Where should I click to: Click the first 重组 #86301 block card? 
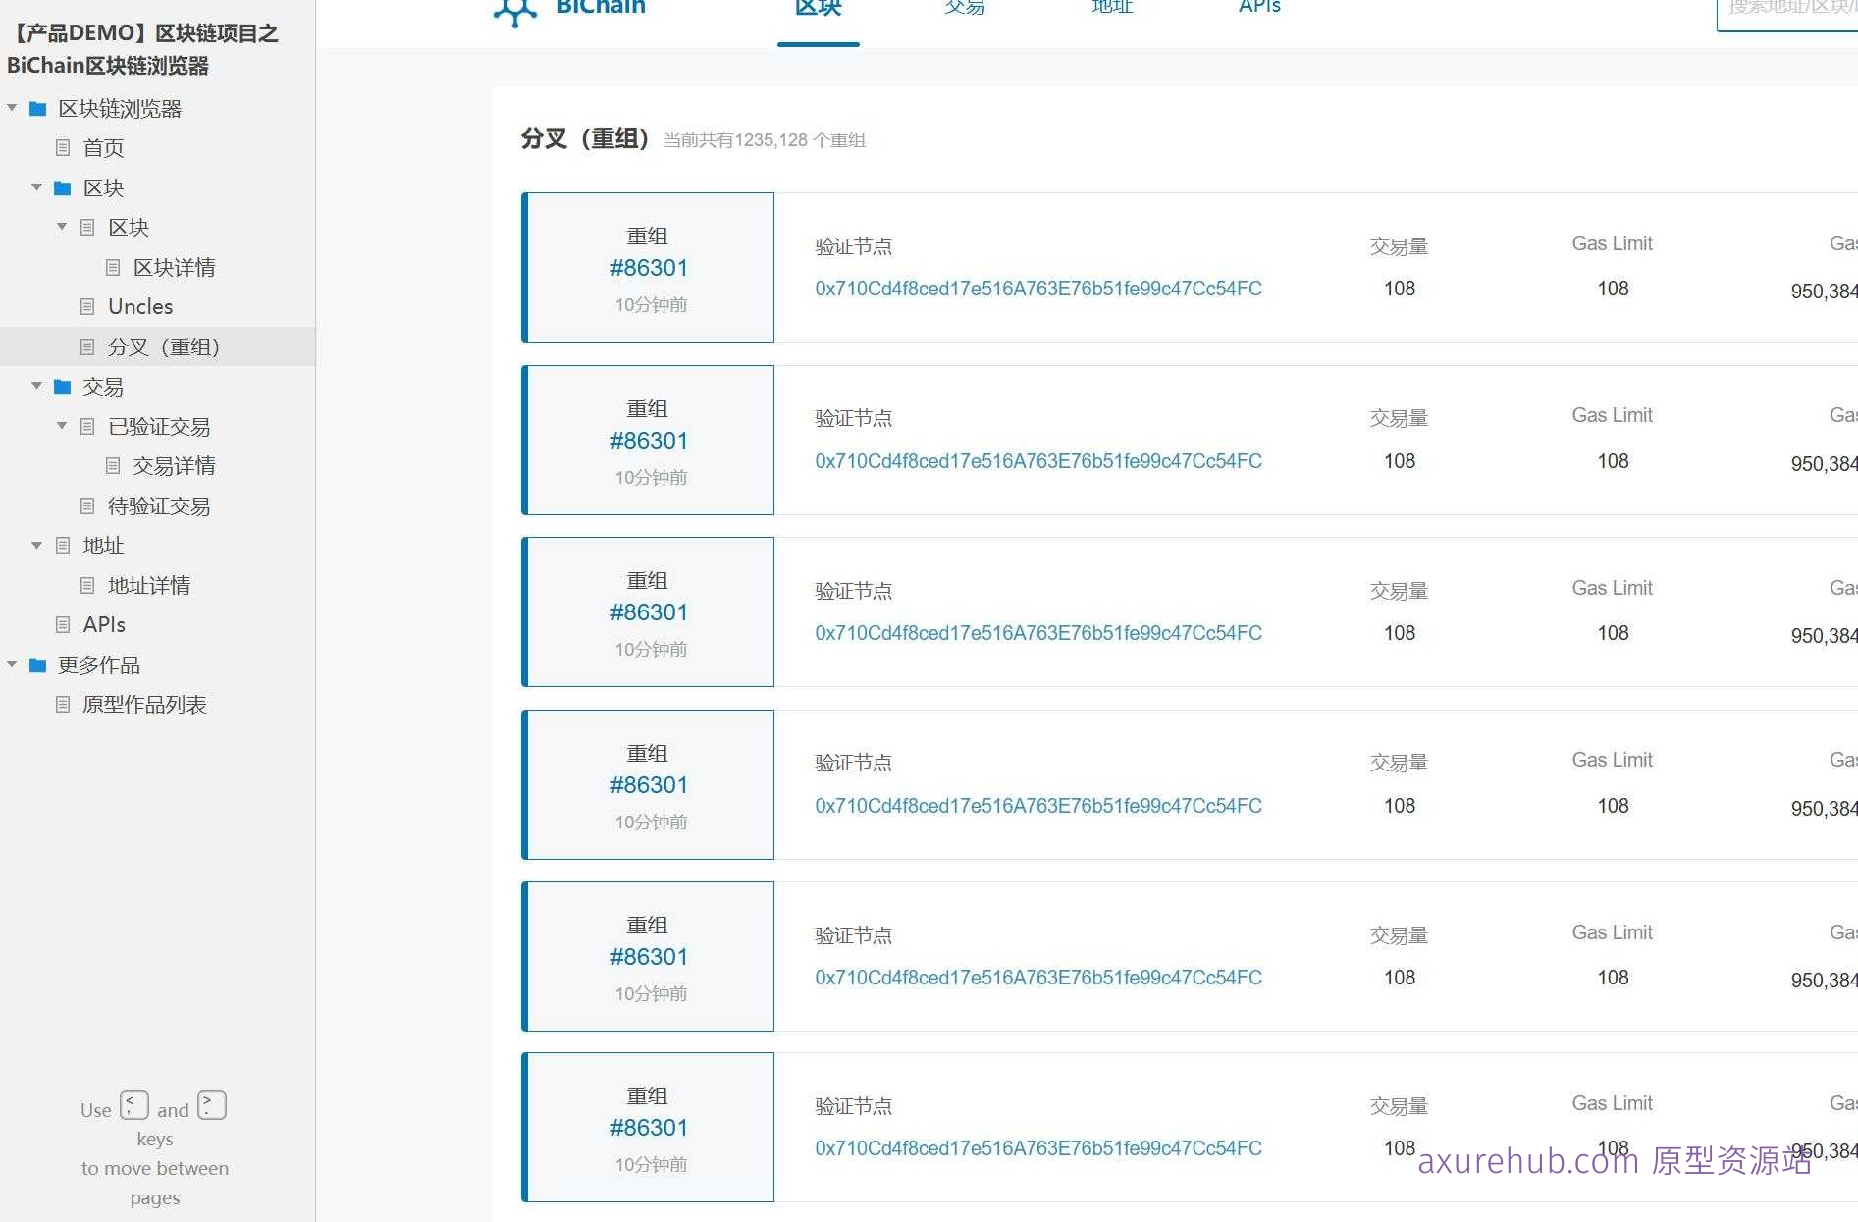(648, 267)
